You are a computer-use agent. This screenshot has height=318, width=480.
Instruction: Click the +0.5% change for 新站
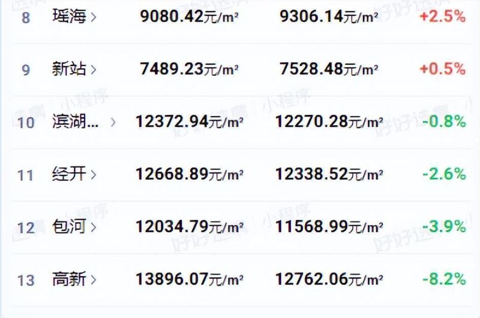[x=443, y=69]
